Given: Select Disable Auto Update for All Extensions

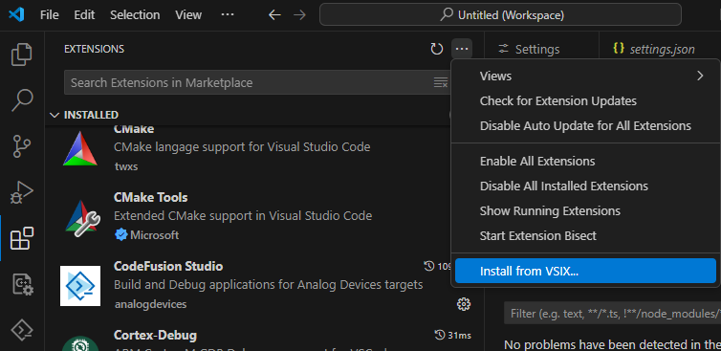Looking at the screenshot, I should (585, 125).
